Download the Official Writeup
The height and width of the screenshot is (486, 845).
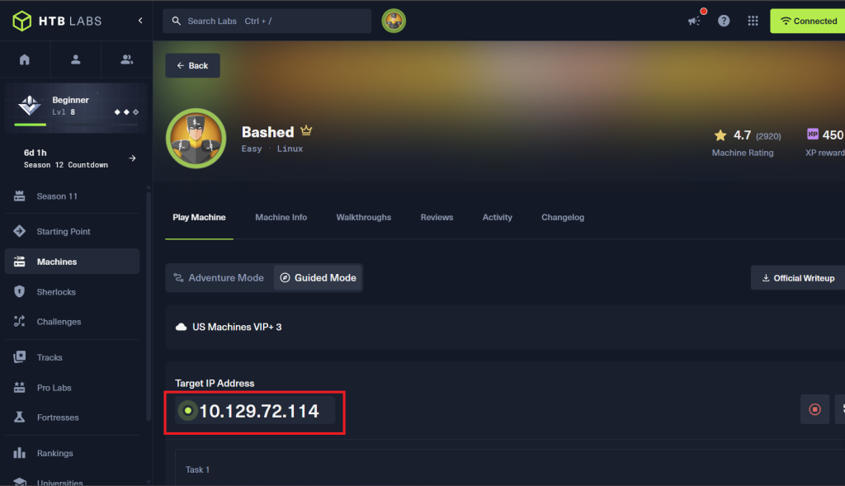798,278
